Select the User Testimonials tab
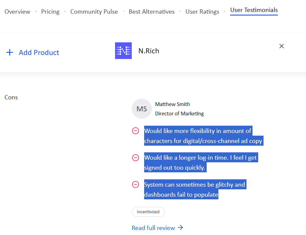Screen dimensions: 306x235 [x=254, y=10]
